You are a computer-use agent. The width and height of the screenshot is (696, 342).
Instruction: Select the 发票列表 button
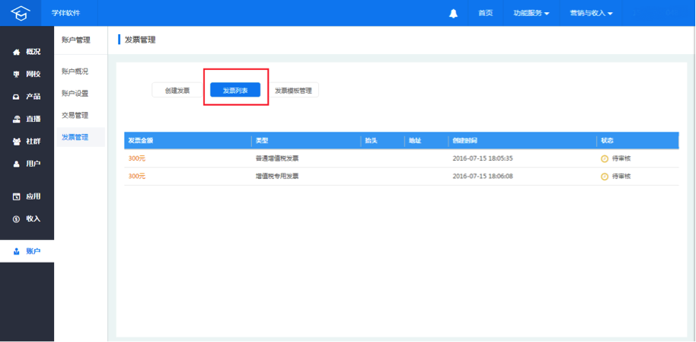pyautogui.click(x=235, y=91)
